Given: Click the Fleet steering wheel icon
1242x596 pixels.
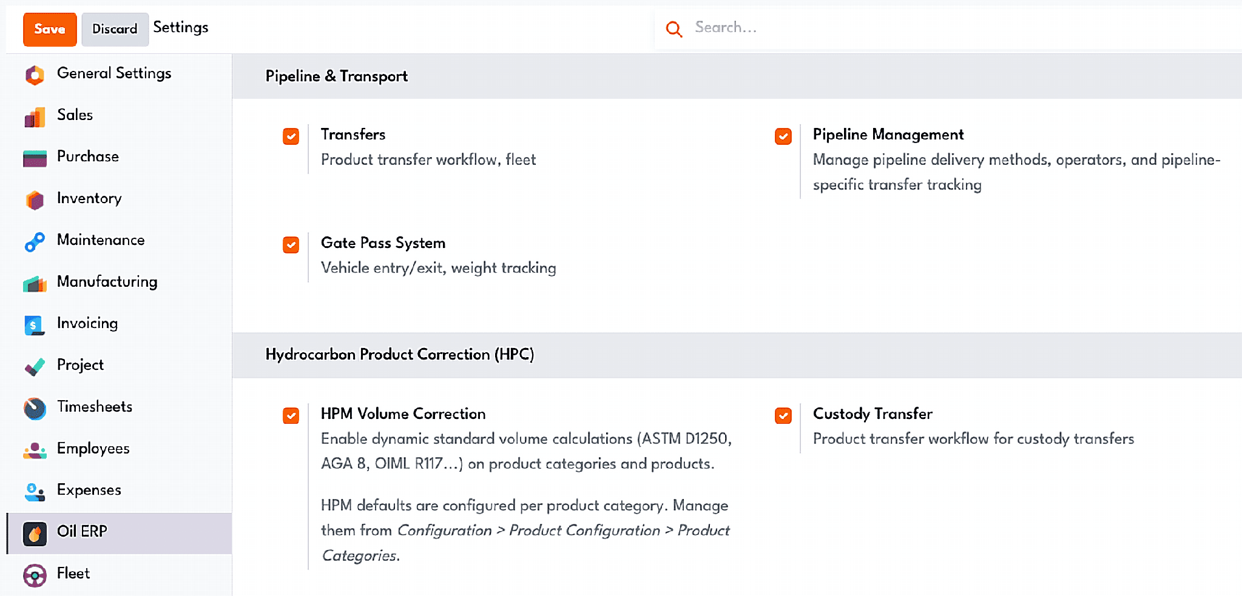Looking at the screenshot, I should 35,575.
